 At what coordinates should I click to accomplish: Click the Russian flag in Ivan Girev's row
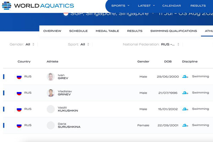pos(19,77)
